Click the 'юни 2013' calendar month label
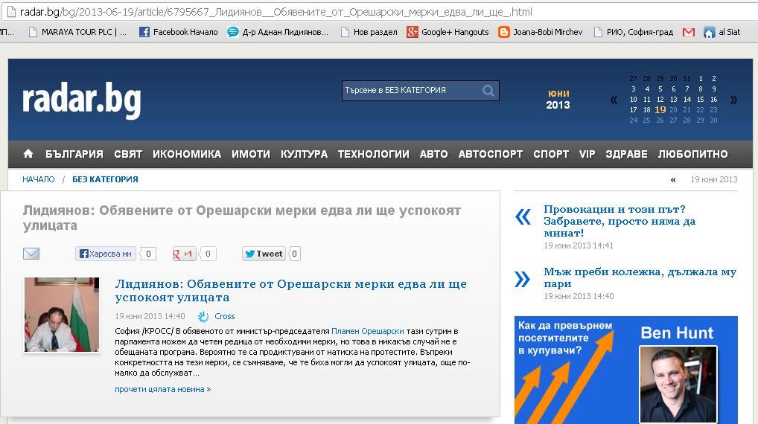The width and height of the screenshot is (758, 424). pos(558,100)
